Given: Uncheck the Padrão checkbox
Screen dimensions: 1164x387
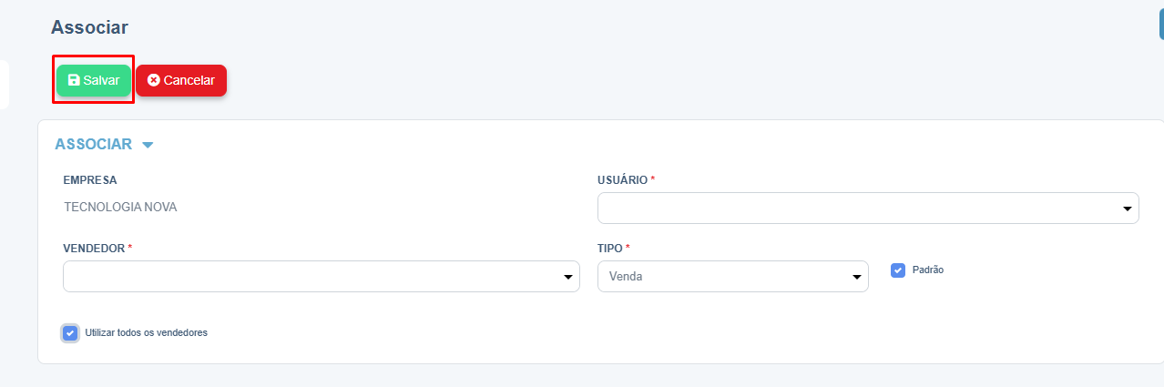Looking at the screenshot, I should click(x=898, y=270).
